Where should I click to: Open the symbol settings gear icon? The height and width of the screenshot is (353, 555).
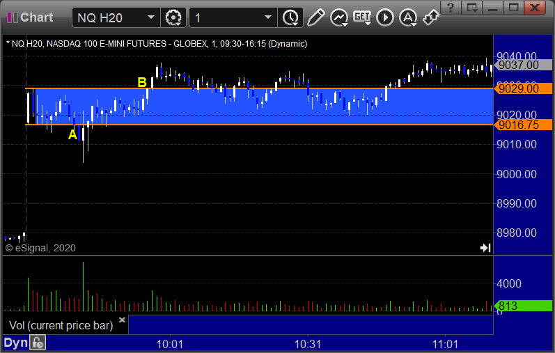[x=173, y=17]
